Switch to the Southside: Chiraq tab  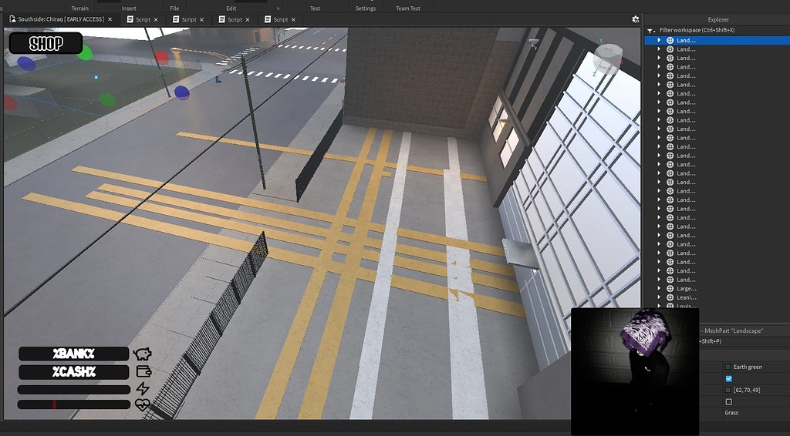pos(61,19)
